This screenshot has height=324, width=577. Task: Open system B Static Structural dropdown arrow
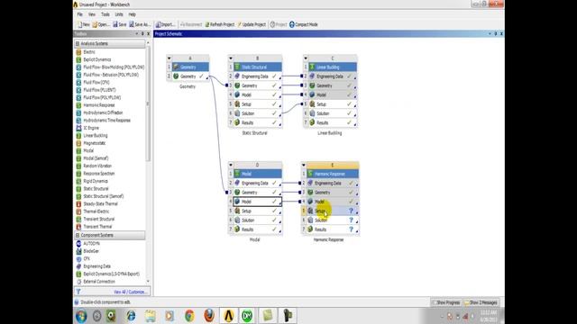[231, 58]
